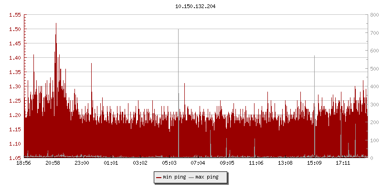Select the min ping legend label
This screenshot has width=382, height=191.
(x=174, y=177)
